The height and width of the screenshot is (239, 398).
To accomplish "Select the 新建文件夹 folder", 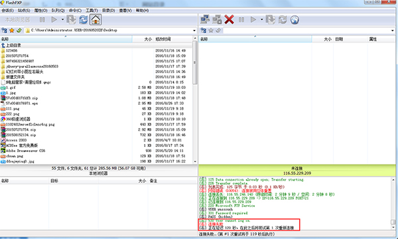I will click(x=96, y=77).
